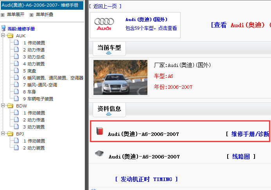271x190 pixels.
Task: Collapse the BDW tree node
Action: coord(3,106)
